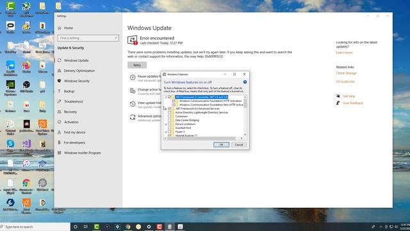Click features list scroll down arrow

coord(245,135)
